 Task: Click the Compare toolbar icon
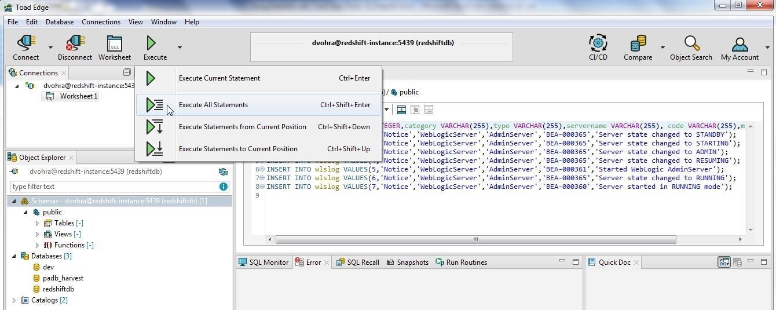coord(638,43)
